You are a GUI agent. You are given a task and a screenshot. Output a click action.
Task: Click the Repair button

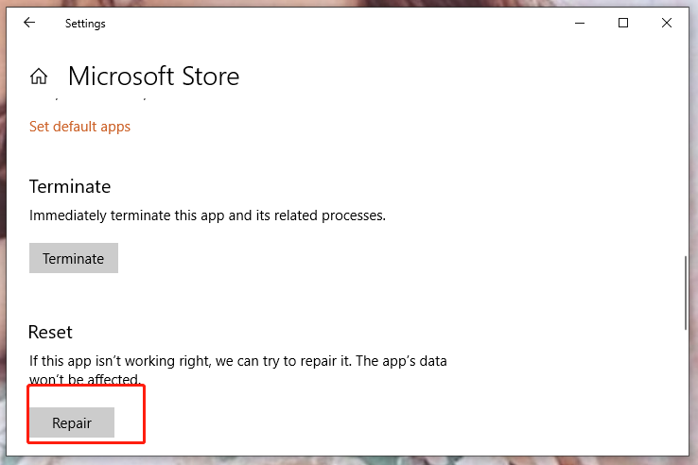(72, 423)
